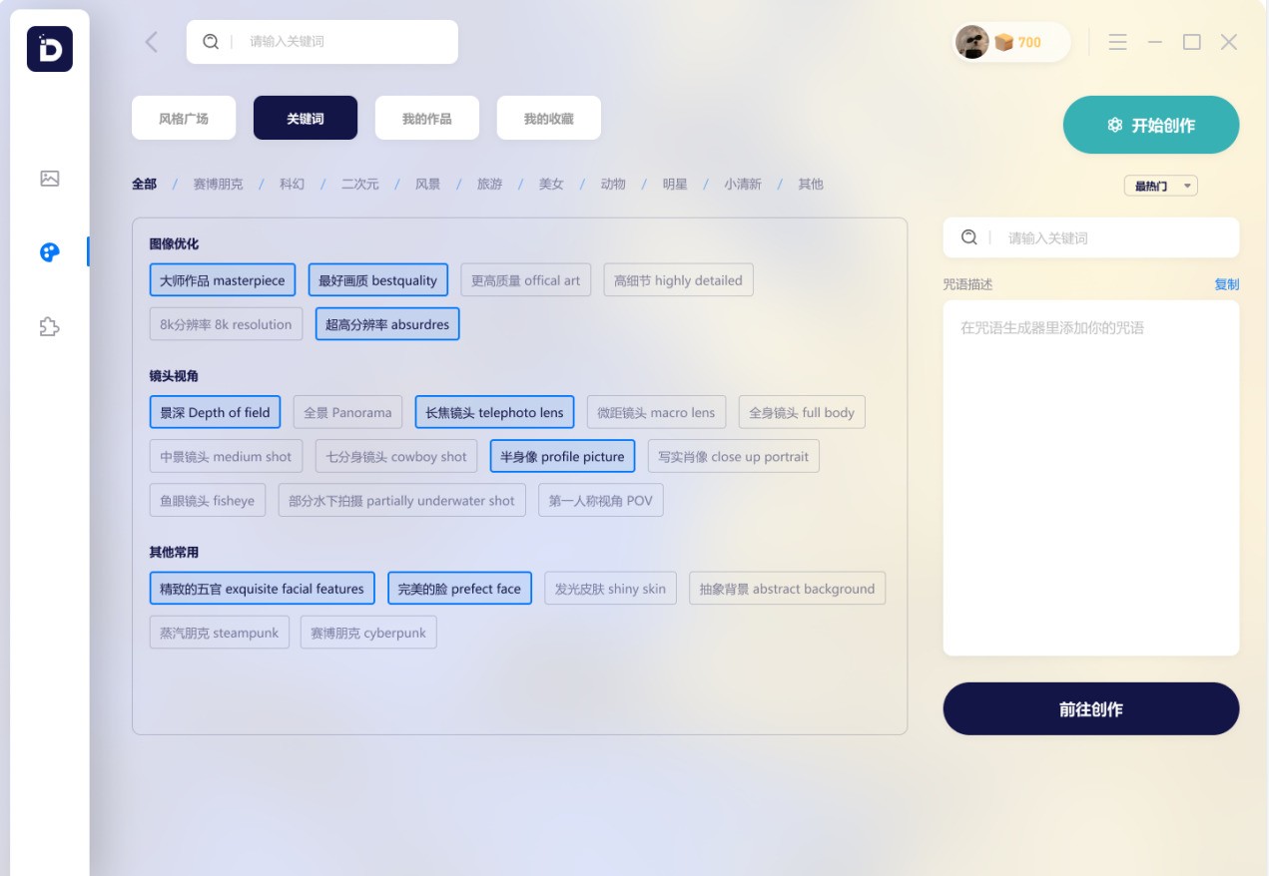
Task: Enable the 发光皮肤 shiny skin keyword
Action: point(610,588)
